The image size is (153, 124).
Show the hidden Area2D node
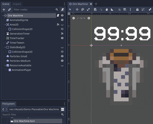[62, 25]
